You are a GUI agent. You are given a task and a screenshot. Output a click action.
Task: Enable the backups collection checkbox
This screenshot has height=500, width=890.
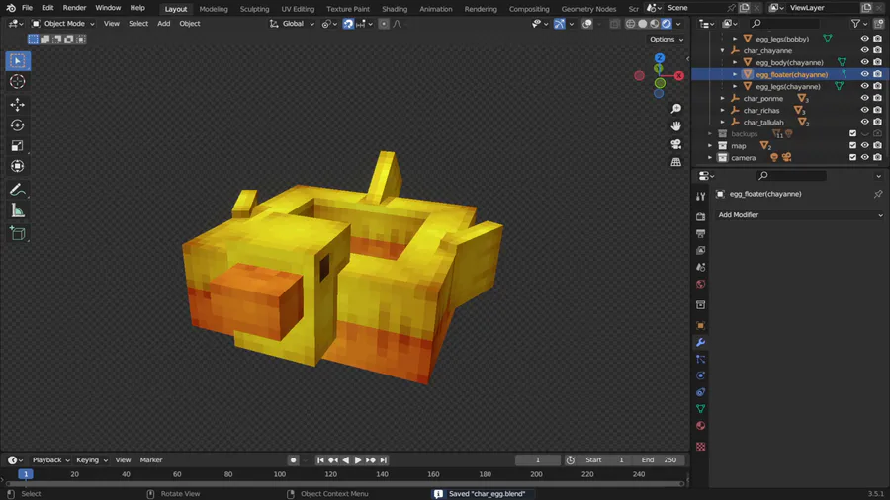click(852, 133)
